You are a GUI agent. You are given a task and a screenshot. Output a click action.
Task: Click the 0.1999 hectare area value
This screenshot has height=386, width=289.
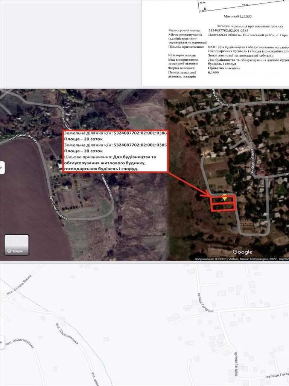tap(213, 72)
